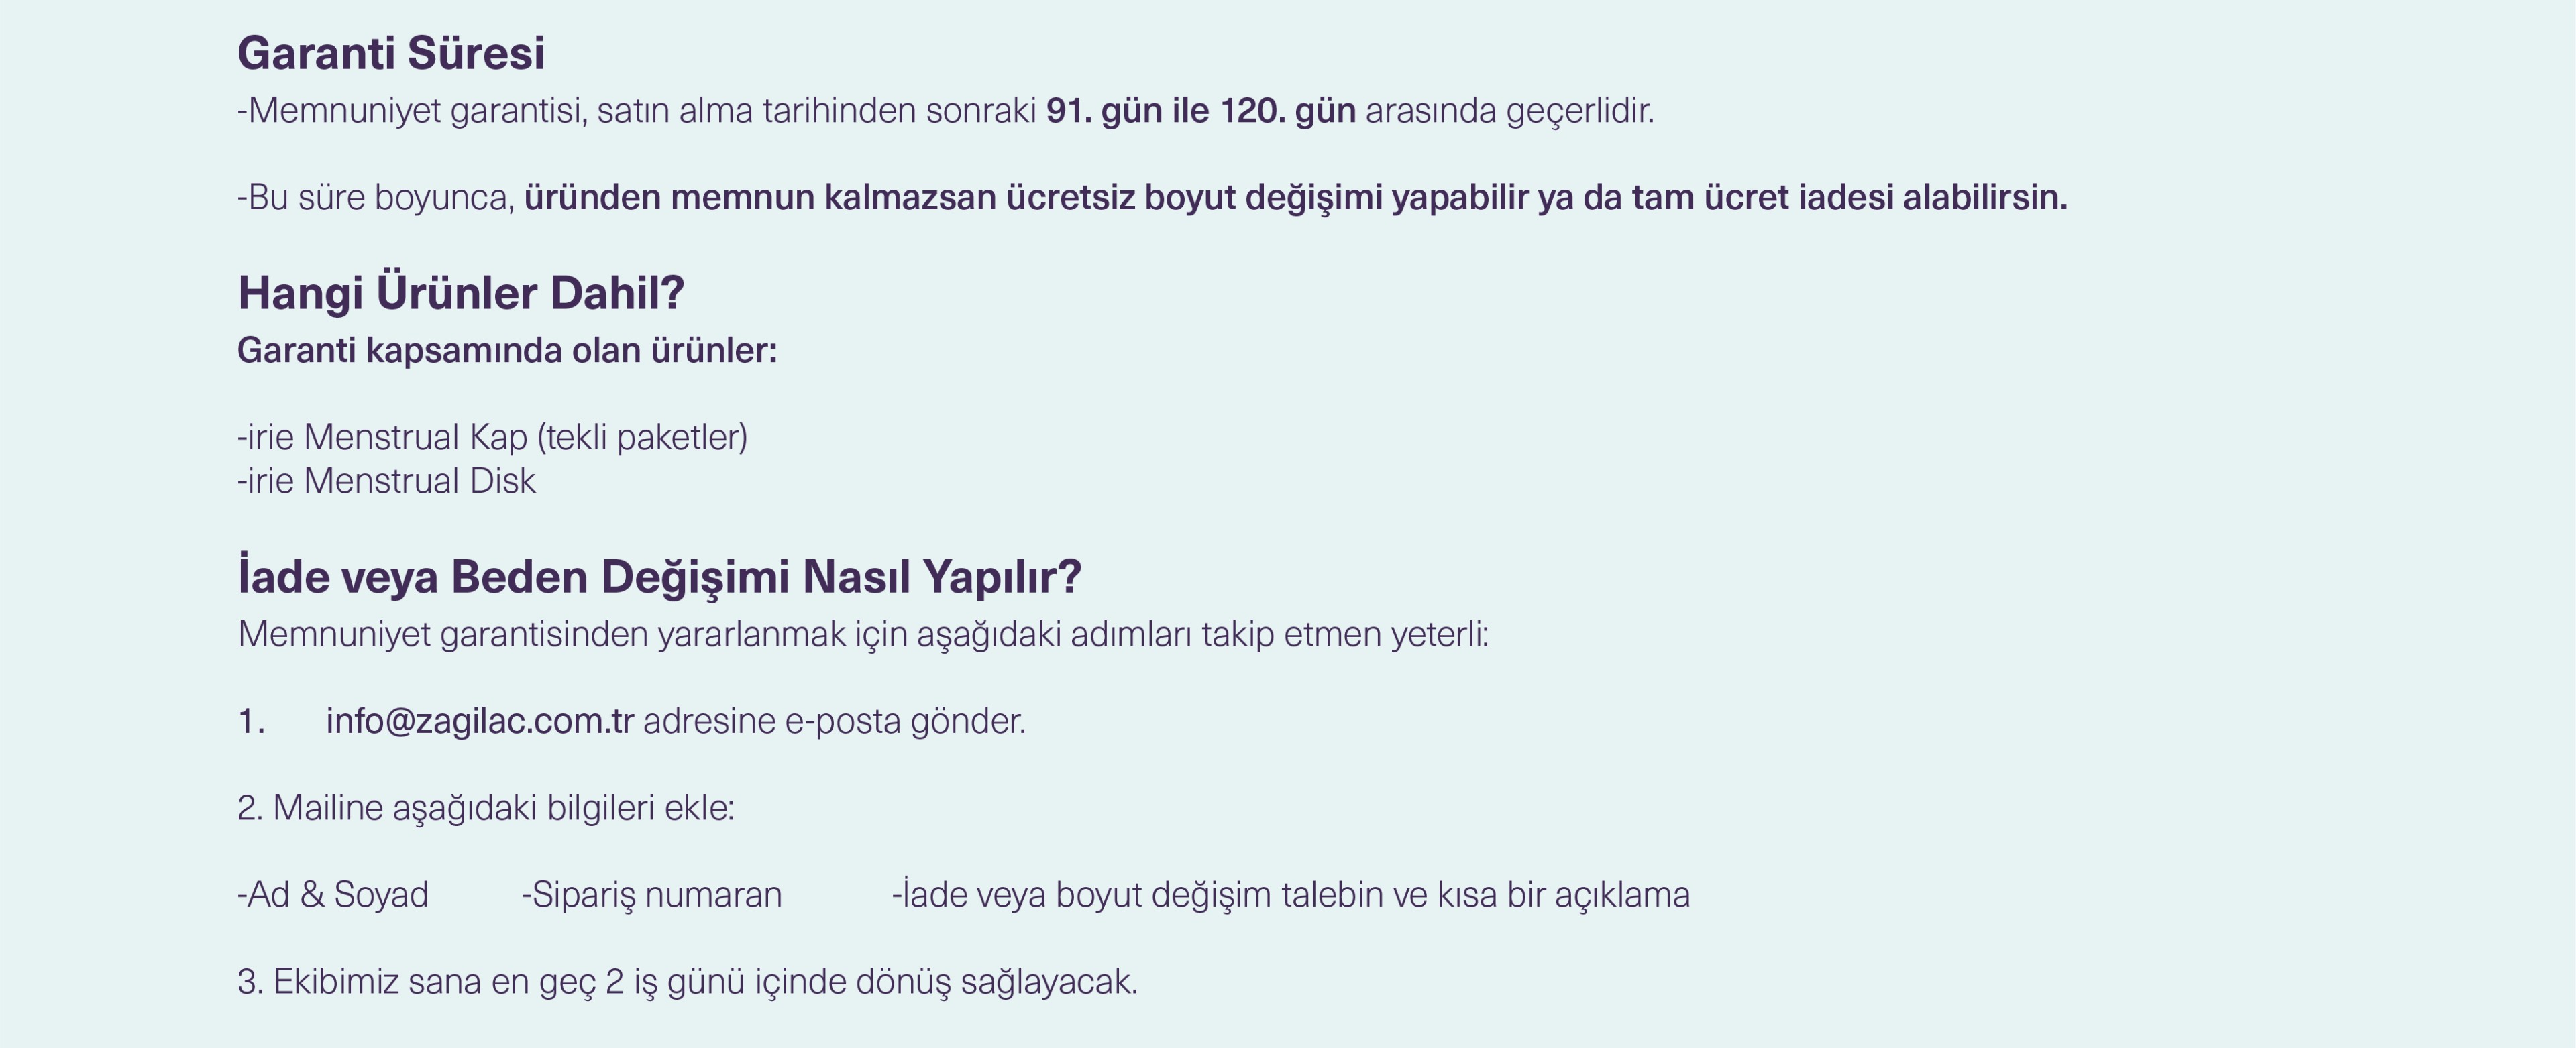This screenshot has width=2576, height=1048.
Task: Click the bold ücretsiz boyut değişimi sentence
Action: pyautogui.click(x=1295, y=197)
